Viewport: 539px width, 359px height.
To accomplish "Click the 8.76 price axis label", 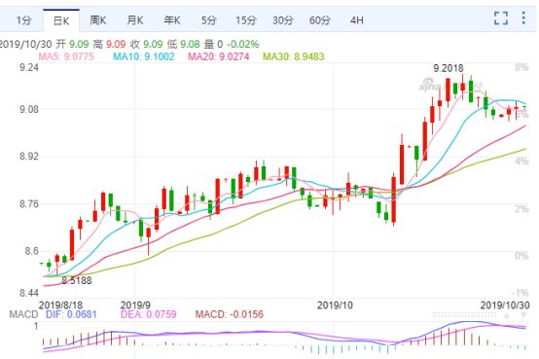I will click(29, 204).
